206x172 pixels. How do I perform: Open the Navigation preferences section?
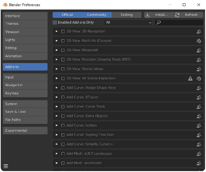point(25,85)
